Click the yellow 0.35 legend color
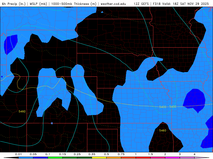The height and width of the screenshot is (159, 213). 99,158
